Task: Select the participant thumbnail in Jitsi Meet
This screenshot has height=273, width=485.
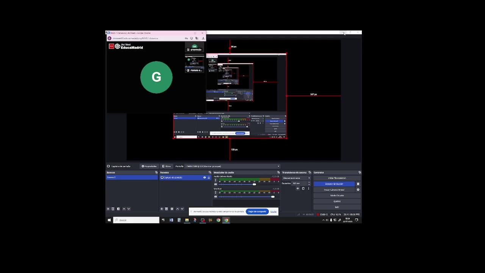Action: [x=195, y=47]
